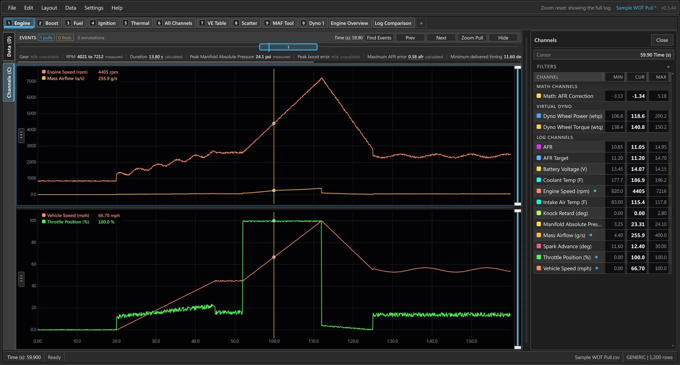Click the Prev event button
Screen dimensions: 680x365
(x=410, y=37)
